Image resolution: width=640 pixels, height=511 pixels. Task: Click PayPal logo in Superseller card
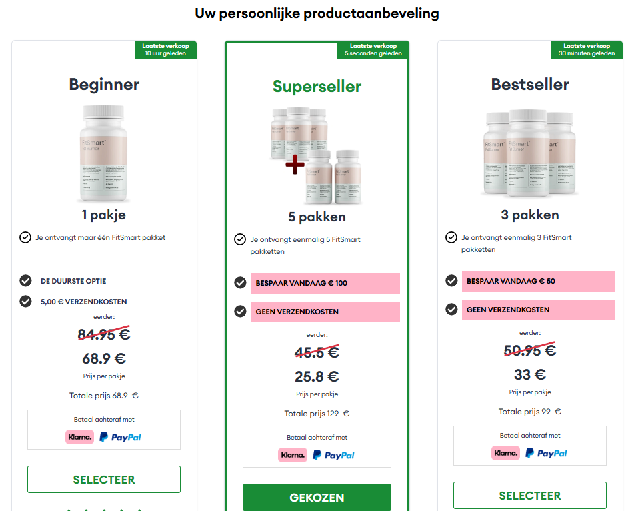click(333, 455)
